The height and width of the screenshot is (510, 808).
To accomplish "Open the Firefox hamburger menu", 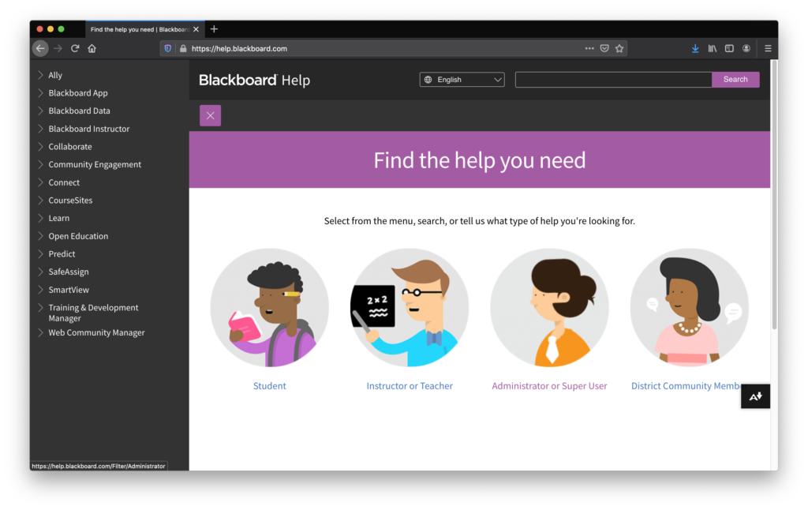I will (768, 48).
